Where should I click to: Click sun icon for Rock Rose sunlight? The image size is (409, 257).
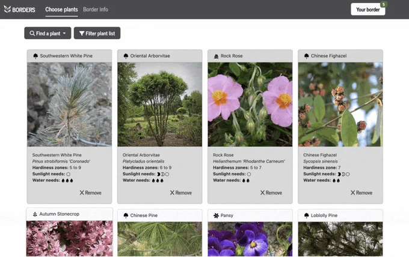(x=249, y=174)
